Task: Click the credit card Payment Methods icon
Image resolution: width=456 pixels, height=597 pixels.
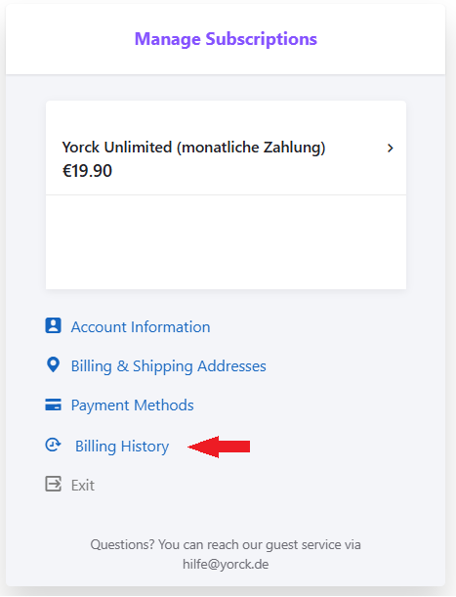Action: [x=53, y=405]
